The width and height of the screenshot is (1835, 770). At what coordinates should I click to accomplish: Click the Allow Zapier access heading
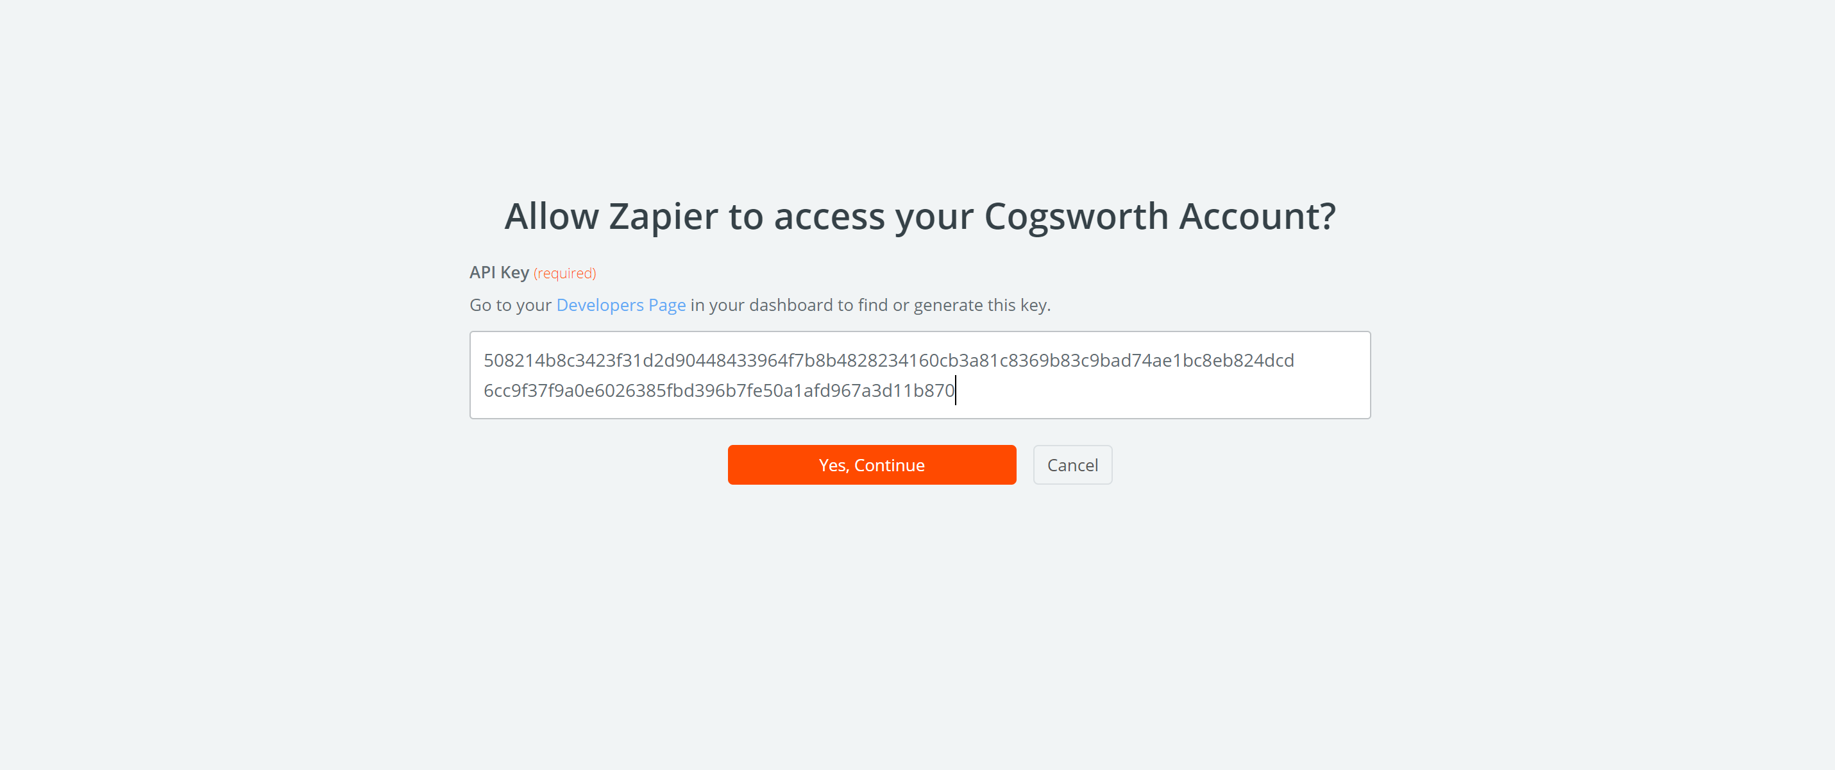point(920,216)
